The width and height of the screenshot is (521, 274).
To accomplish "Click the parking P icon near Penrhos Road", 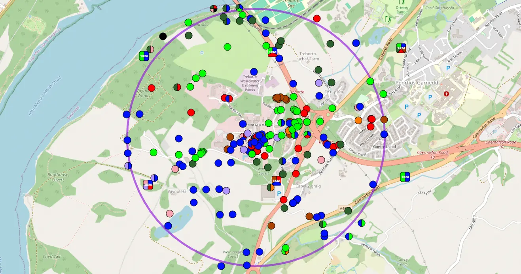I will click(x=406, y=107).
